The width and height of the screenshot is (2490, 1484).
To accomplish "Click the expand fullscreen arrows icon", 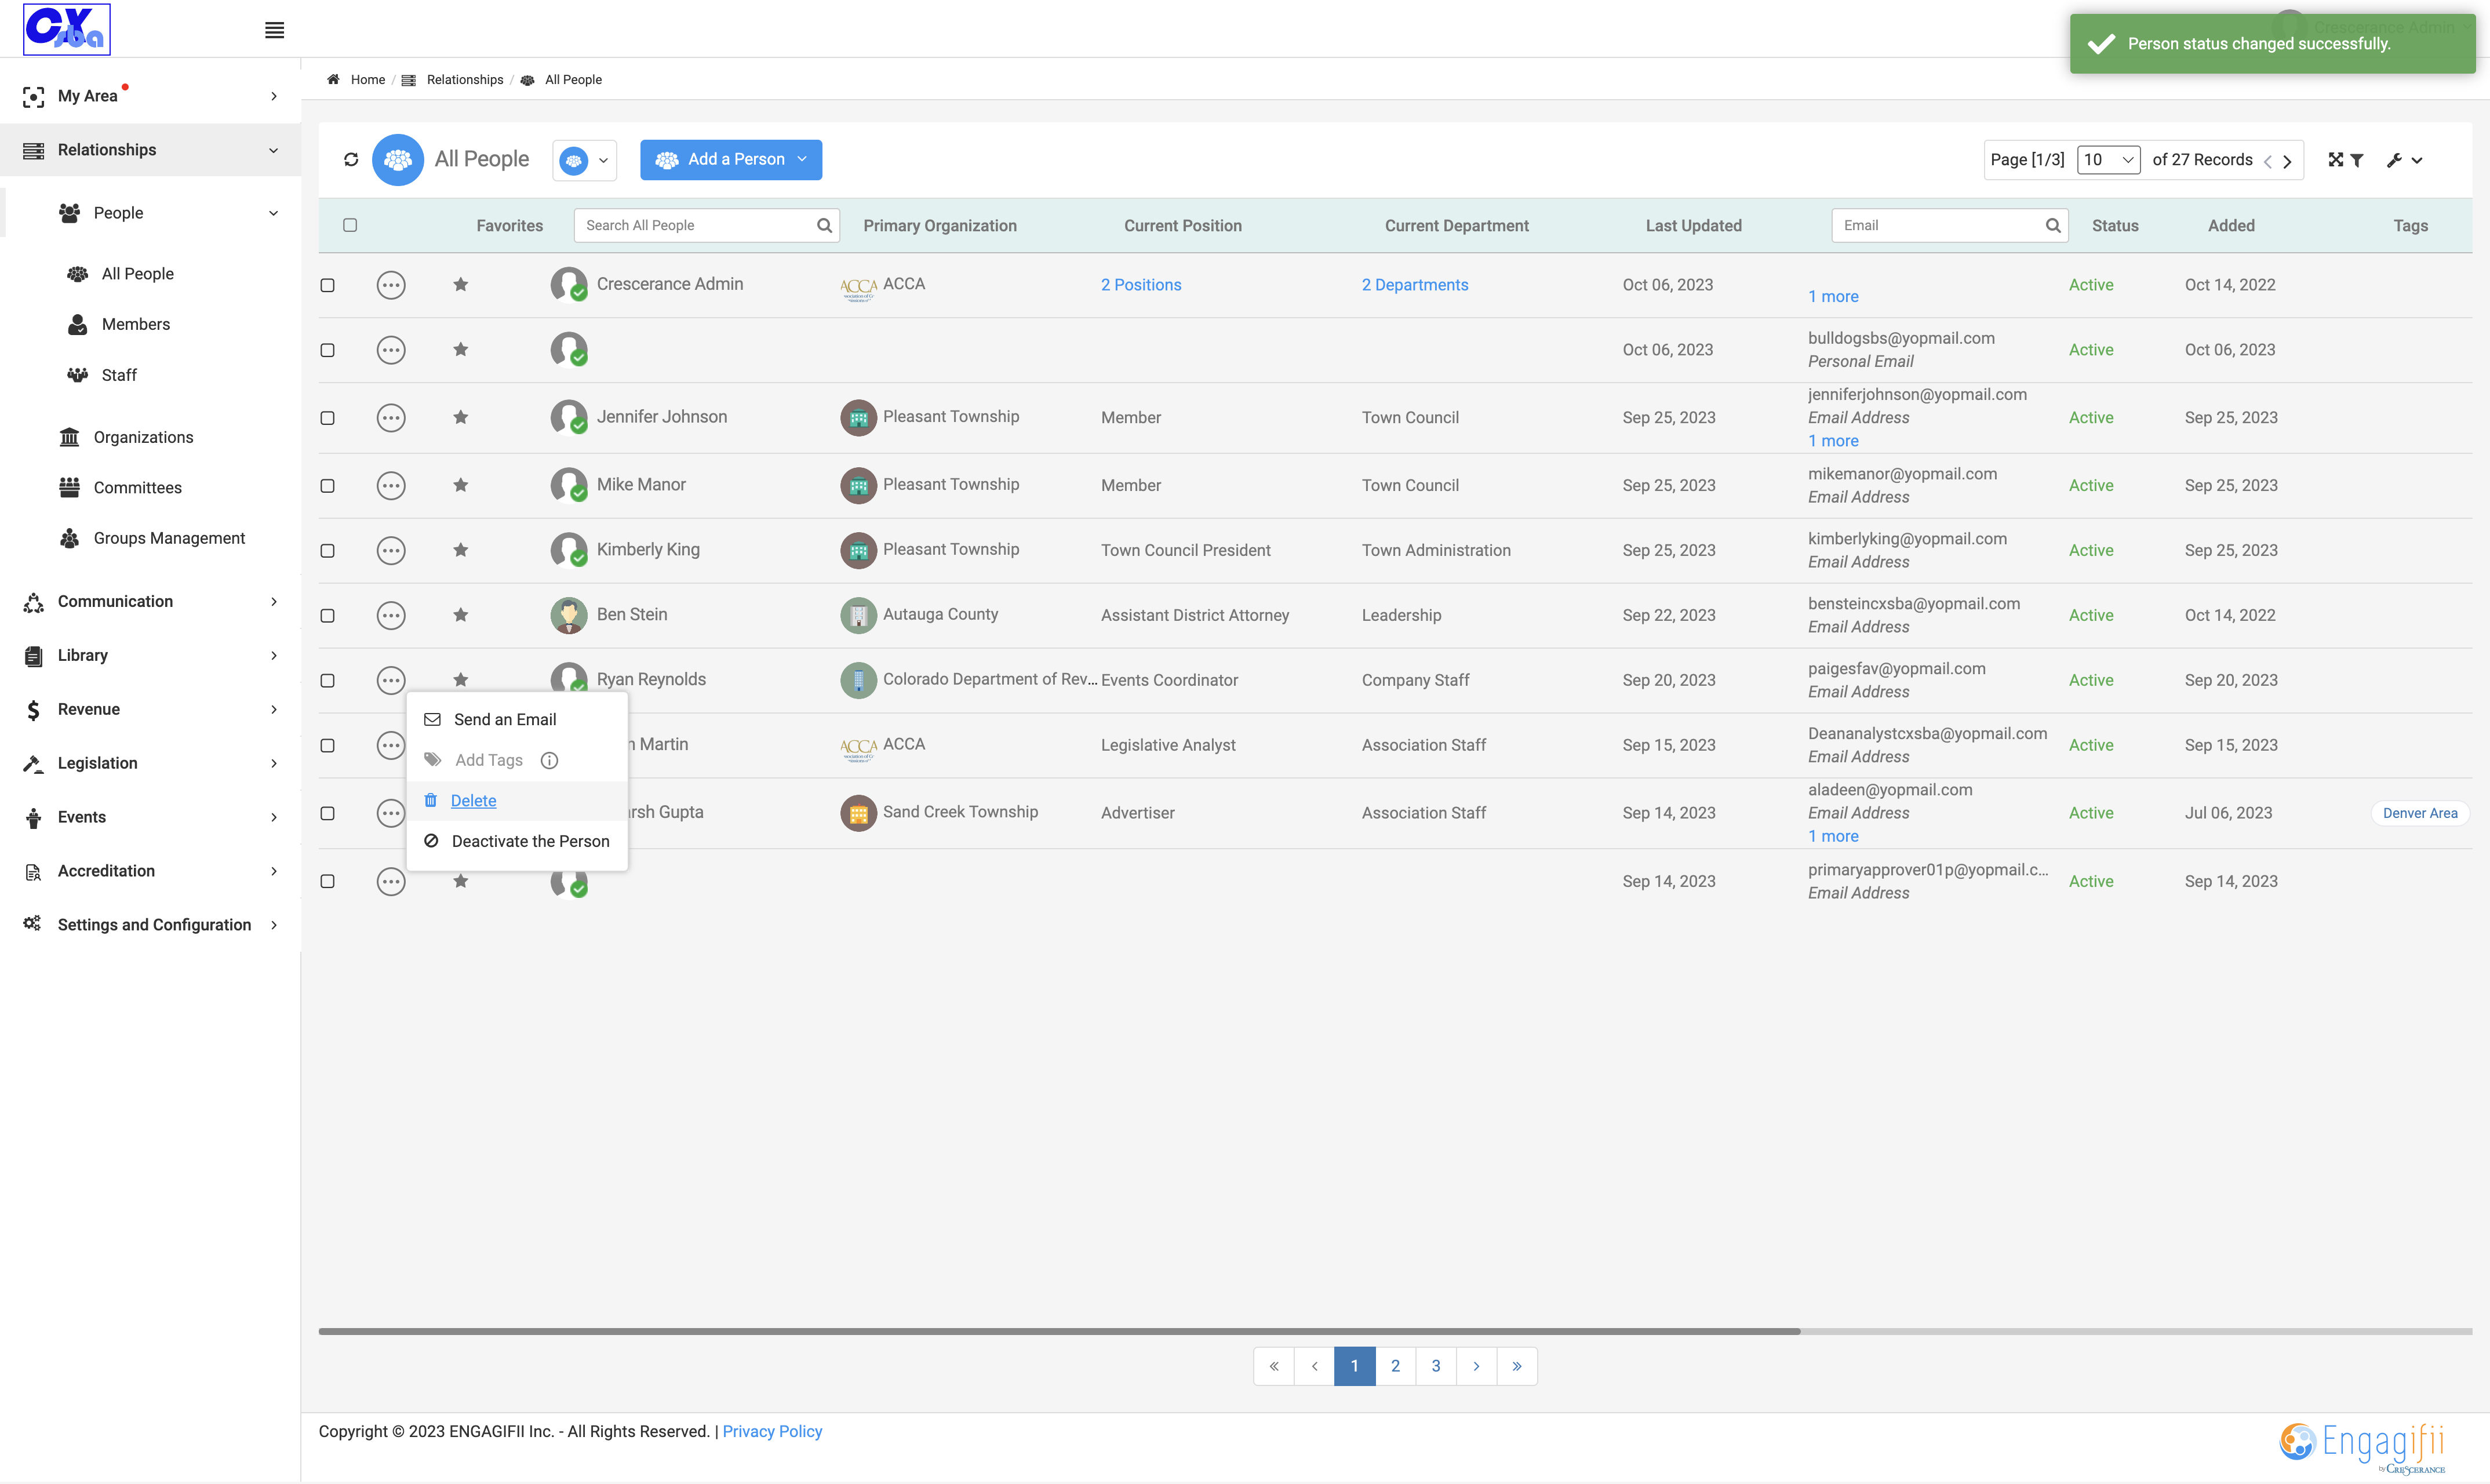I will [2335, 160].
